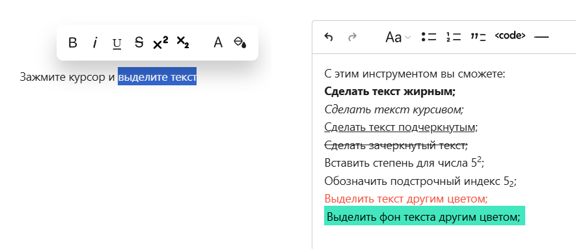Screen dimensions: 576x252
Task: Underline selection with the U icon
Action: tap(117, 44)
